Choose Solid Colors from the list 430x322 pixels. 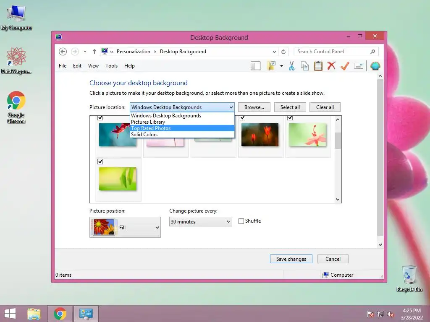[182, 135]
